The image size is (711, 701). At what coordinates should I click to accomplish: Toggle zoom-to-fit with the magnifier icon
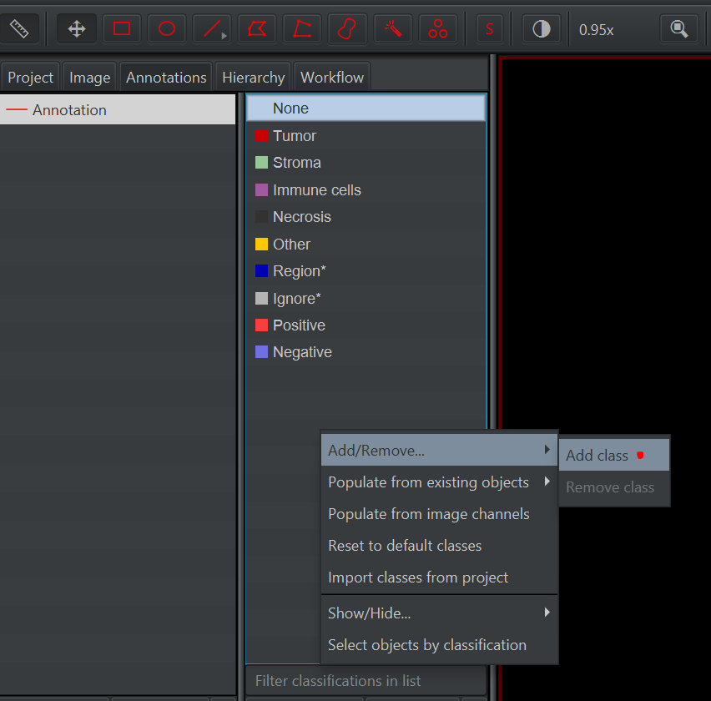pos(678,28)
